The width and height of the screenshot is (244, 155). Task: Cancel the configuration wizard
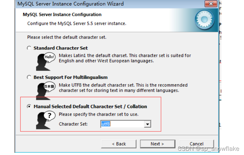click(197, 144)
